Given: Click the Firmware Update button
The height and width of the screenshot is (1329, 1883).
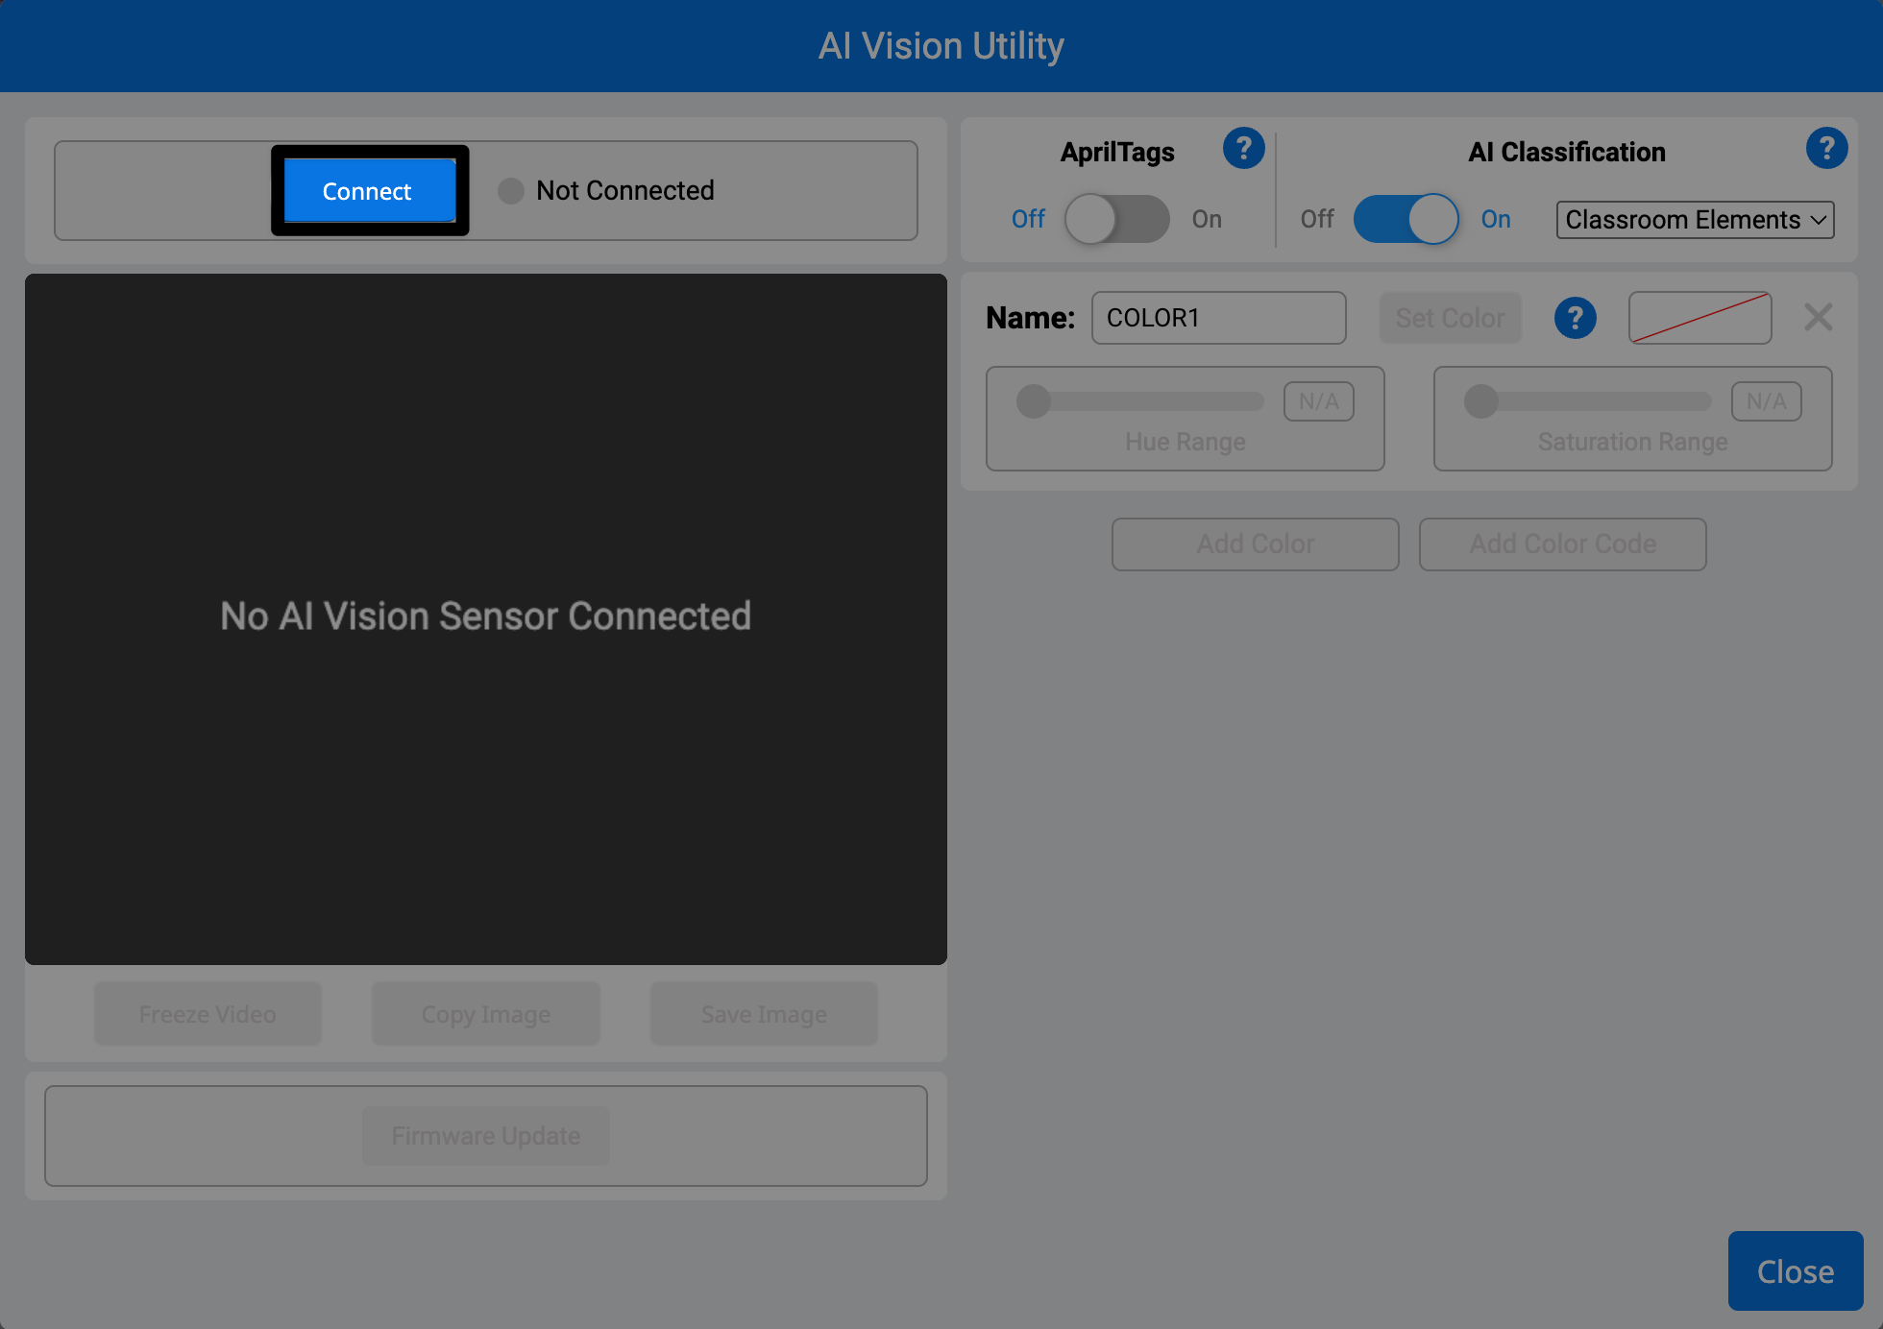Looking at the screenshot, I should click(485, 1135).
